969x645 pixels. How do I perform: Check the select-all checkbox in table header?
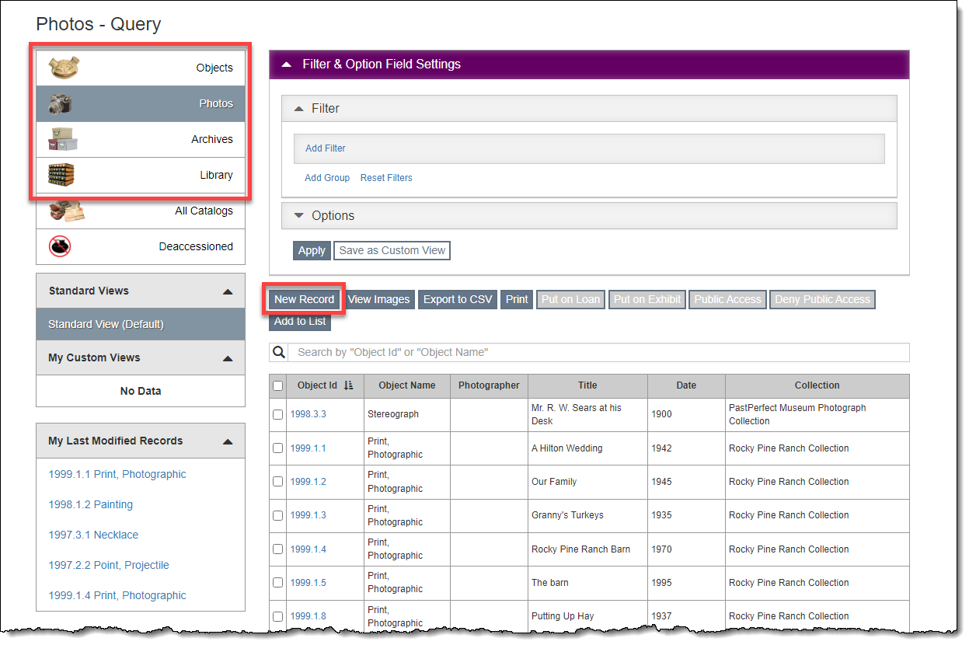(278, 385)
